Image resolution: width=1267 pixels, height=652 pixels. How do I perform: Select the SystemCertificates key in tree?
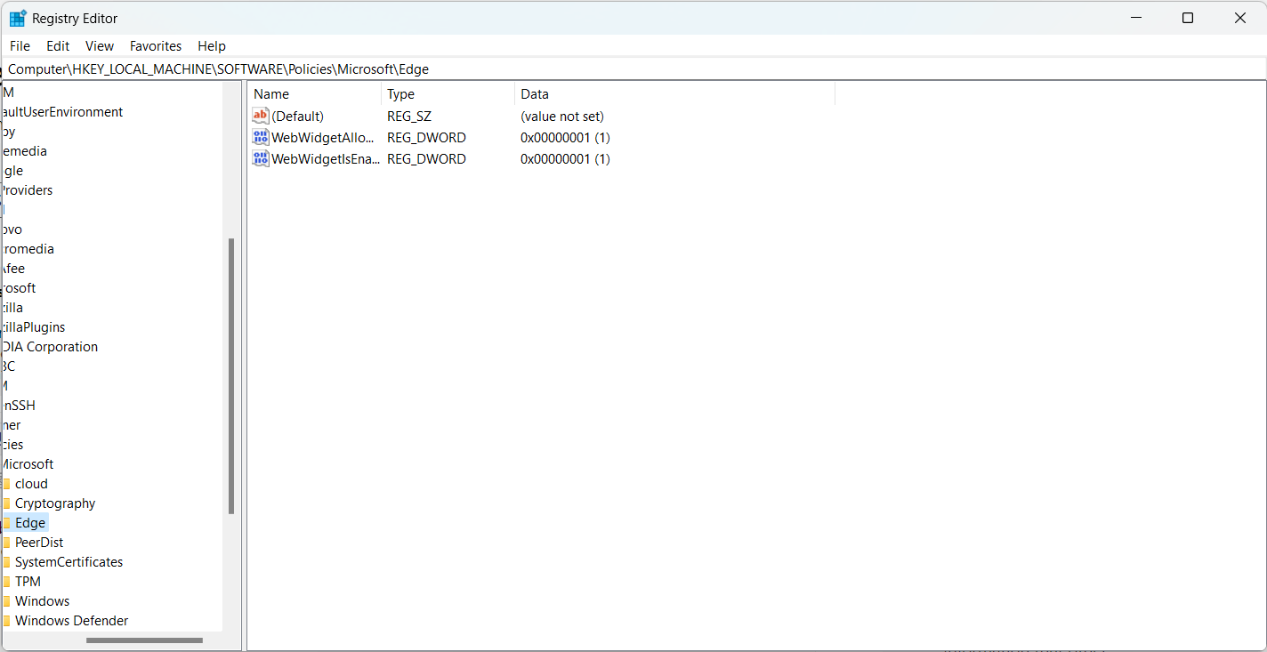69,562
